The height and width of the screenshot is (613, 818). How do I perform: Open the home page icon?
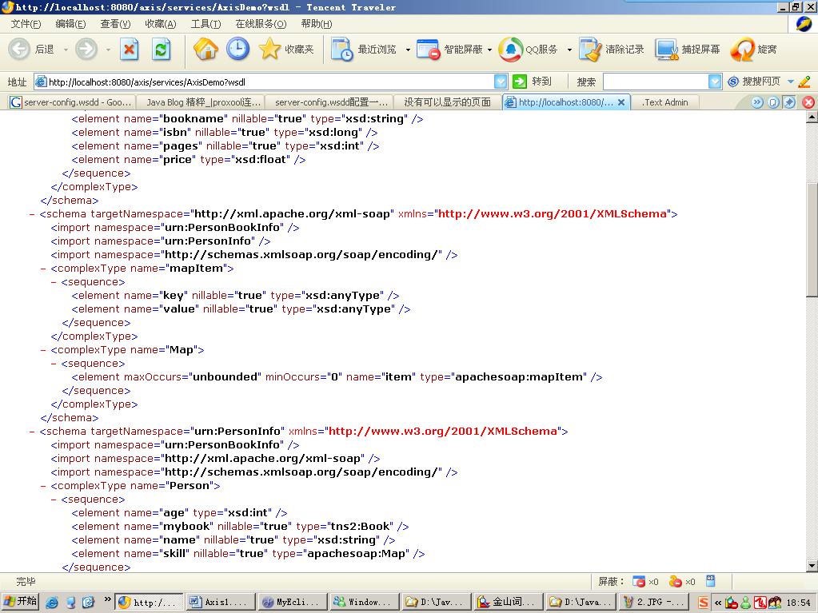coord(205,50)
